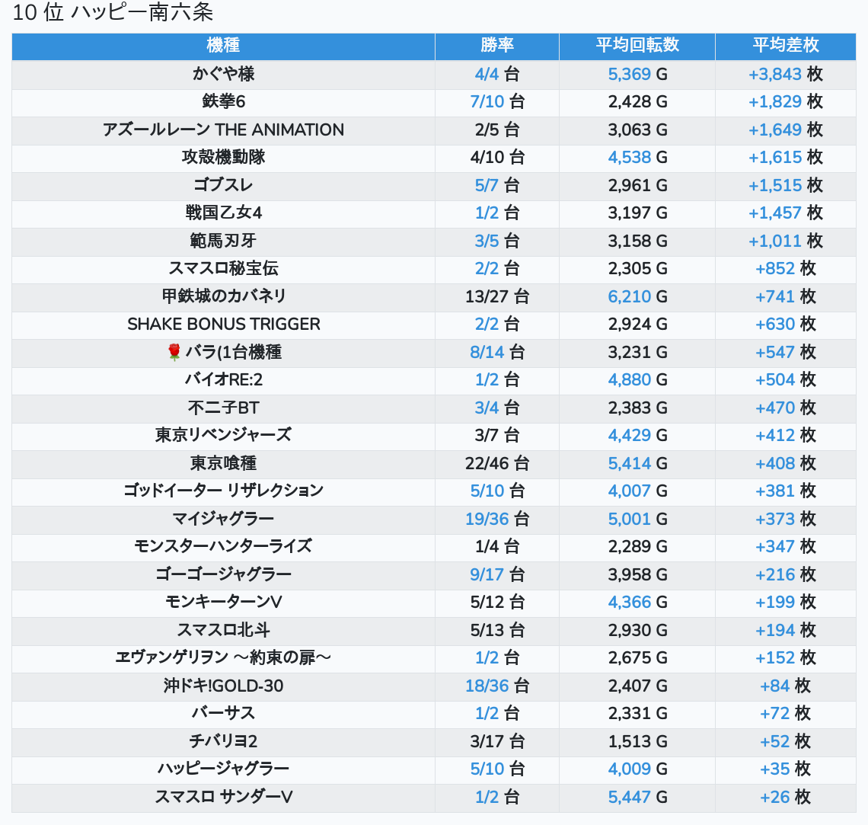Click the 勝率 column header
This screenshot has height=825, width=868.
pos(496,46)
